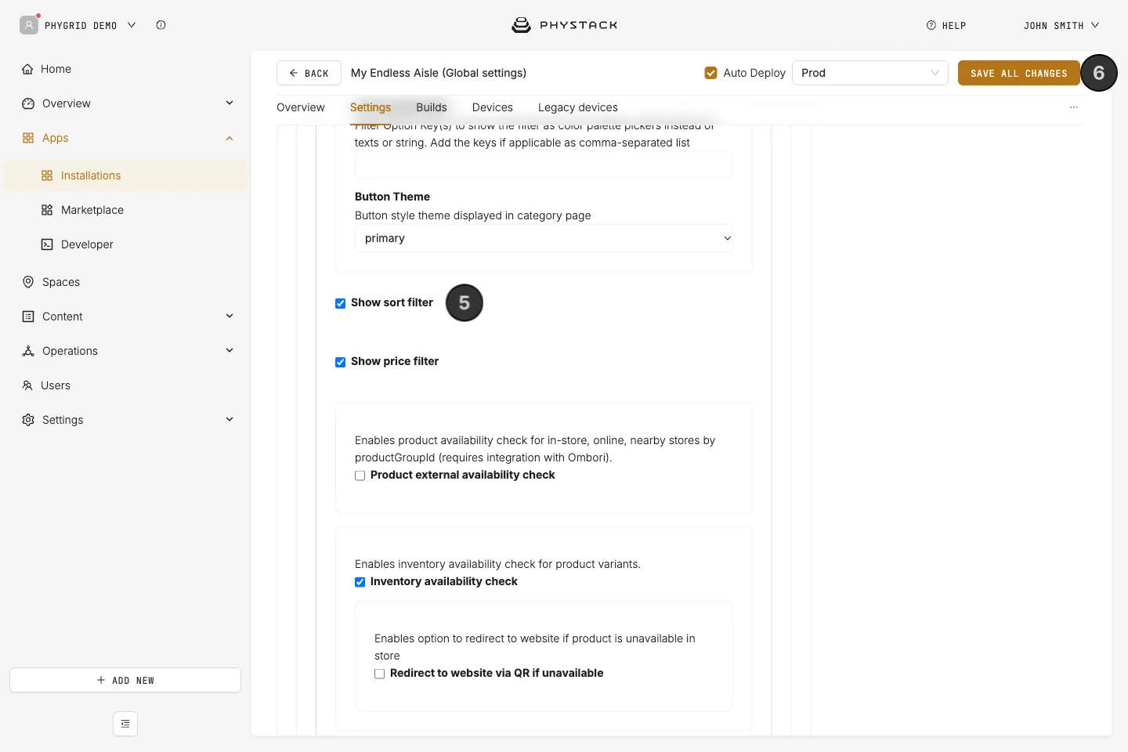Open Spaces location pin icon
This screenshot has height=752, width=1128.
[x=28, y=282]
